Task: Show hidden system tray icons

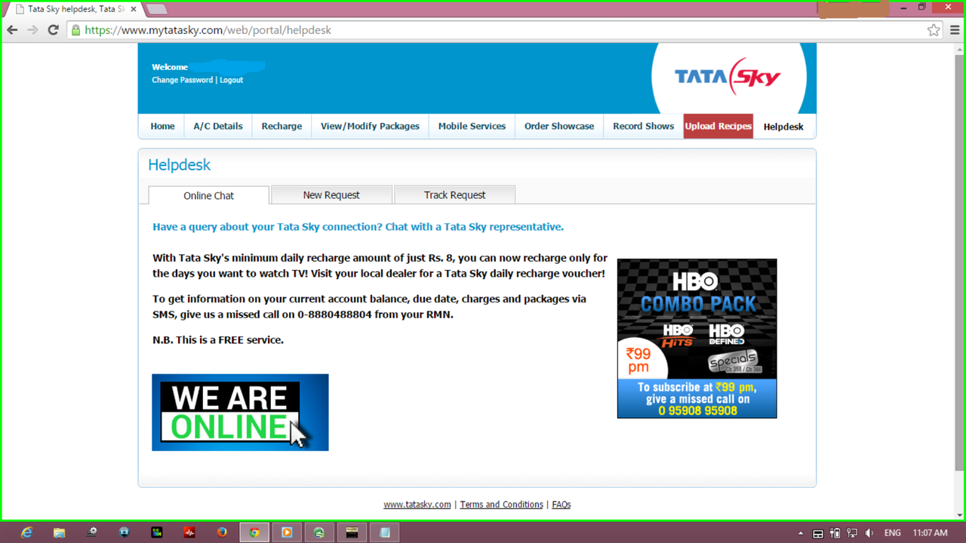Action: [801, 533]
